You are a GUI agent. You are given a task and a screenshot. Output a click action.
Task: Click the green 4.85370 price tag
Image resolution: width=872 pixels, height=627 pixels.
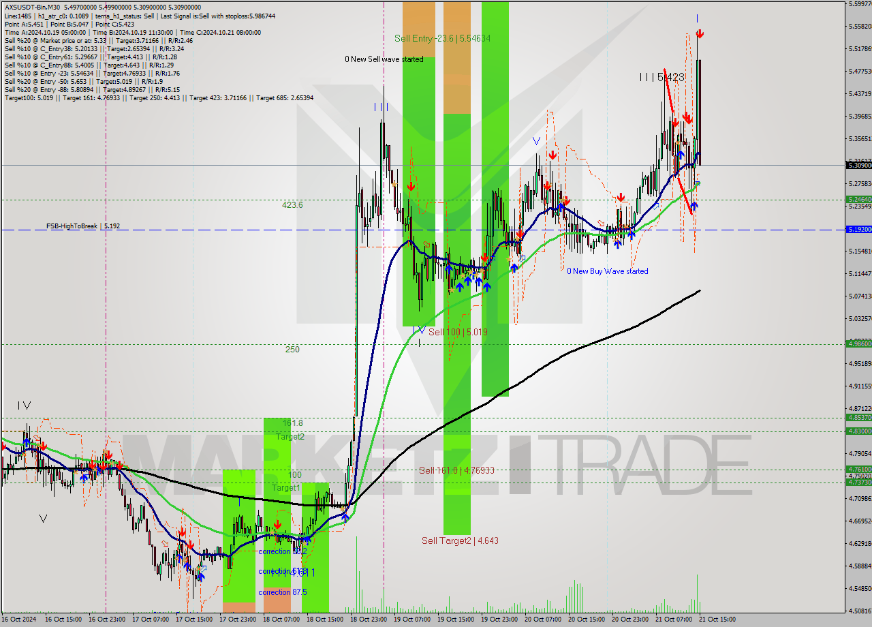click(858, 418)
